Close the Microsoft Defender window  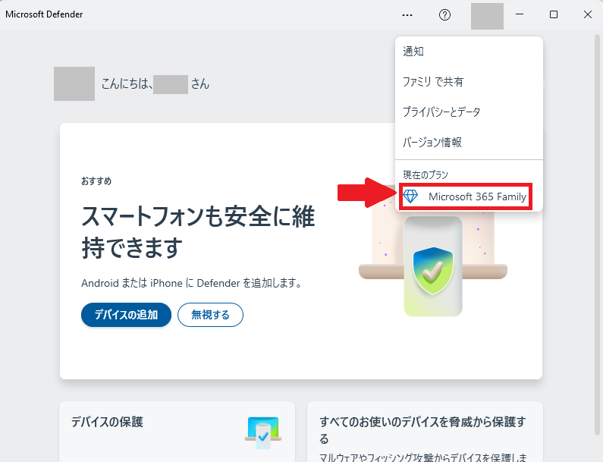coord(588,14)
